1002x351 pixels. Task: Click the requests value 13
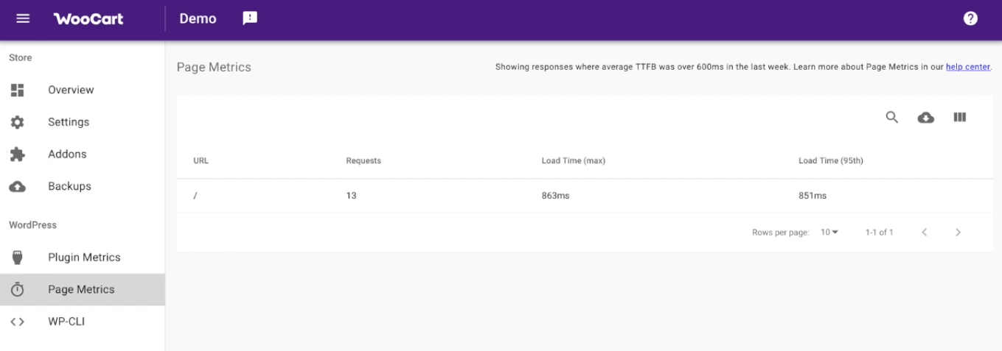point(351,196)
